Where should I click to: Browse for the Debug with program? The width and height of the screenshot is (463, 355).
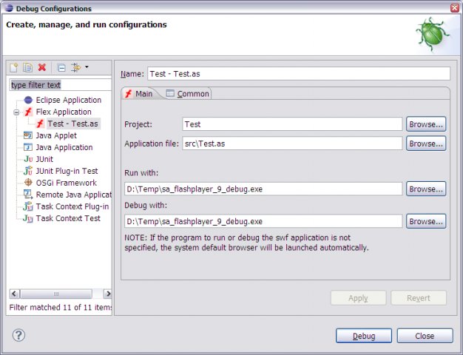pos(426,221)
